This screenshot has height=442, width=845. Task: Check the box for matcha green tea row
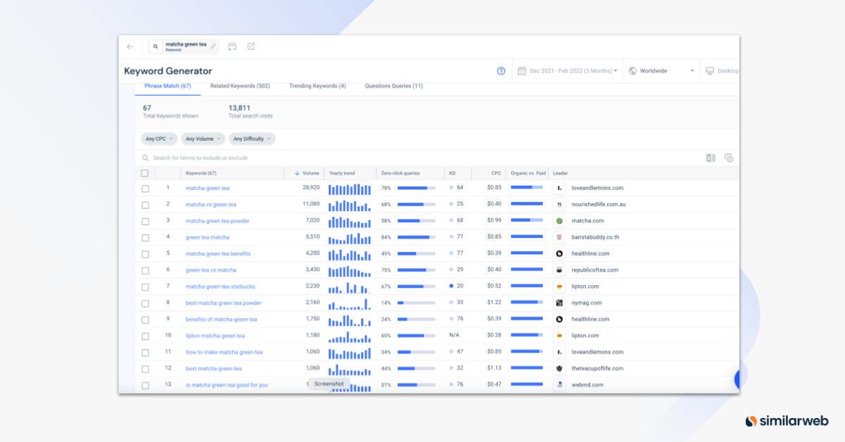click(145, 189)
